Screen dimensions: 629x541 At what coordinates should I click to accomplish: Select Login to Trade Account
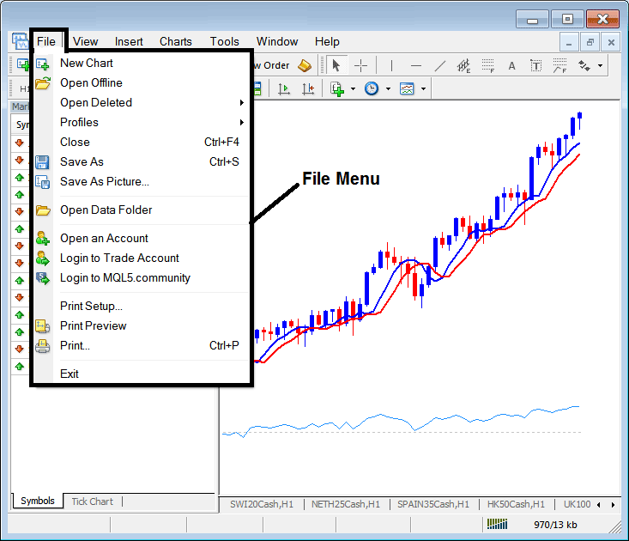(142, 258)
